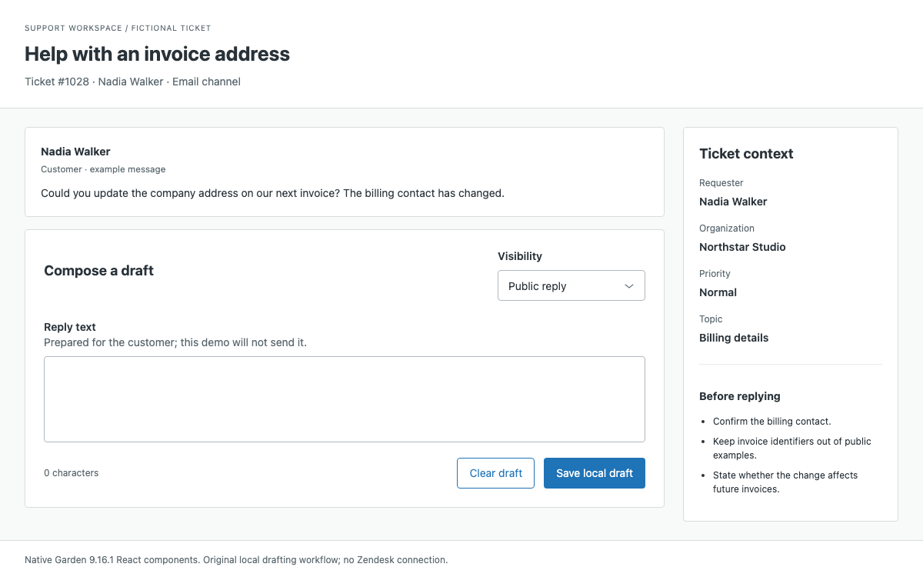Click the Save local draft button

pos(594,473)
